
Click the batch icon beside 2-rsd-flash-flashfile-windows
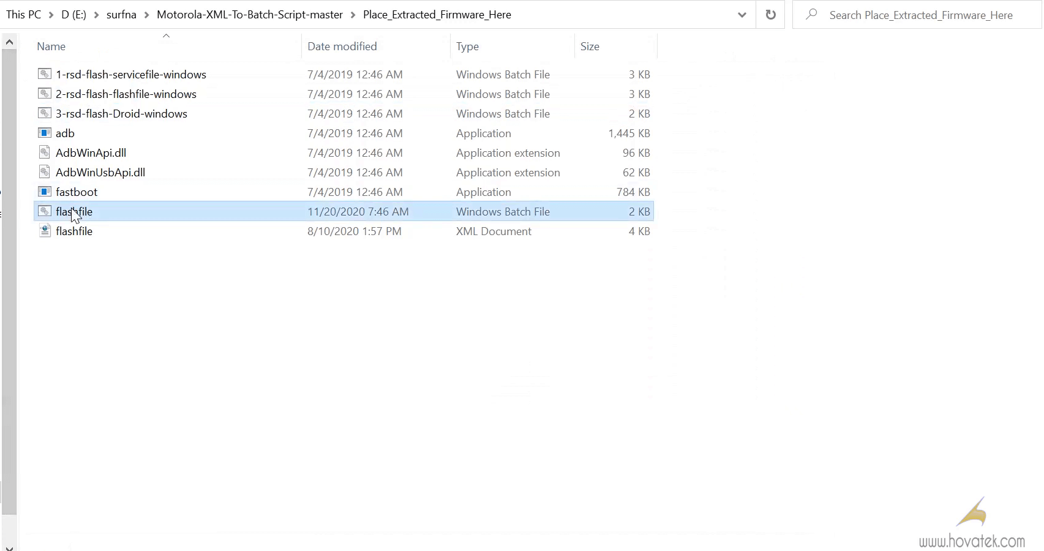pyautogui.click(x=44, y=94)
